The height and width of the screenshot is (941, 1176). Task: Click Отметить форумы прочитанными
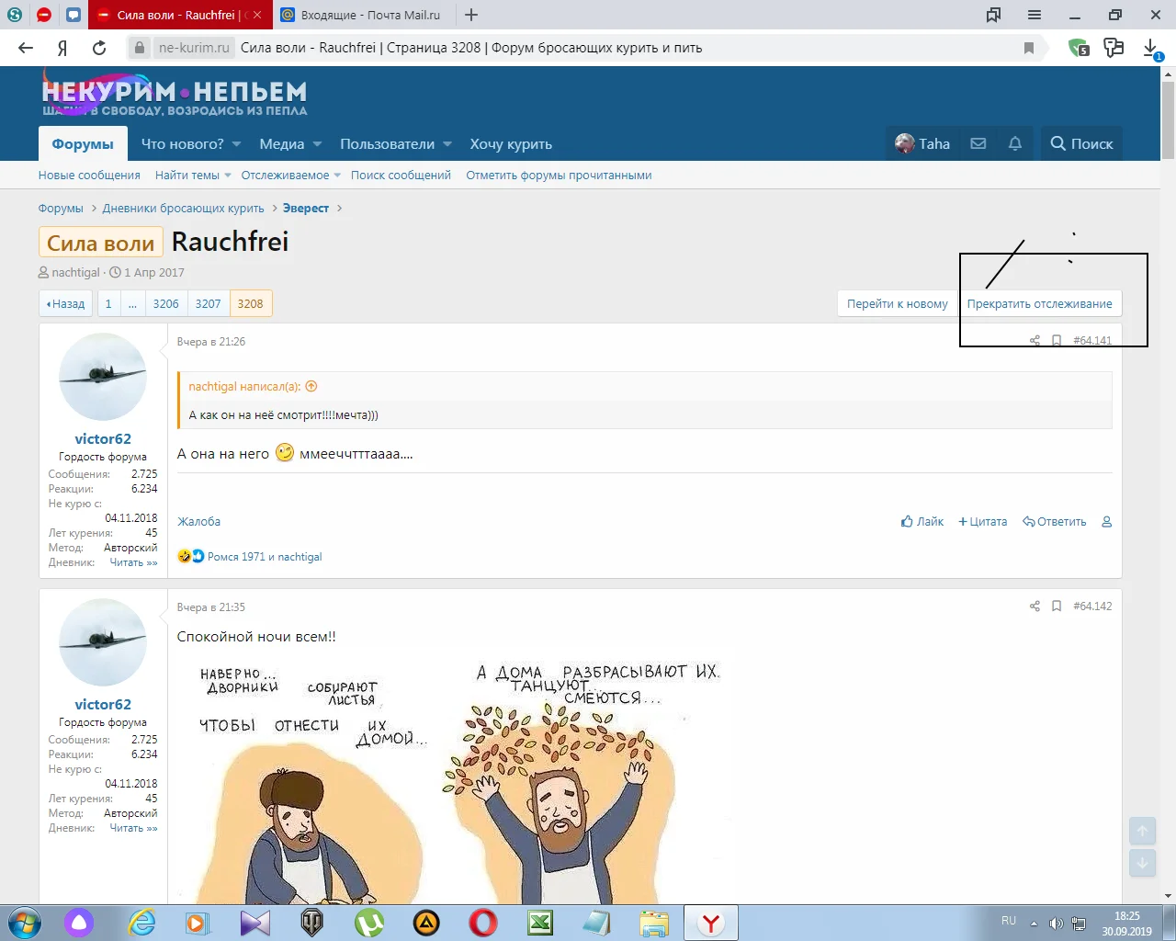(x=559, y=176)
